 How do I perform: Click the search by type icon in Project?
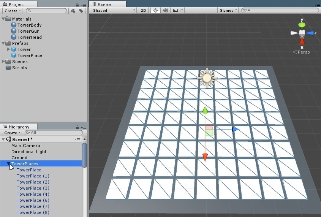point(73,11)
